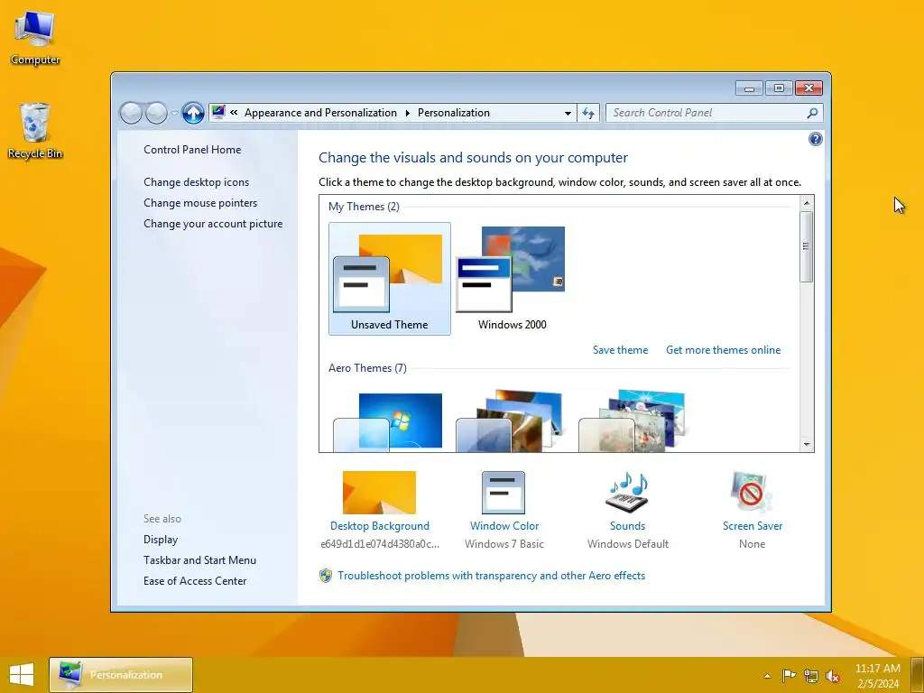Click the Personalization taskbar button
The image size is (924, 693).
[121, 675]
